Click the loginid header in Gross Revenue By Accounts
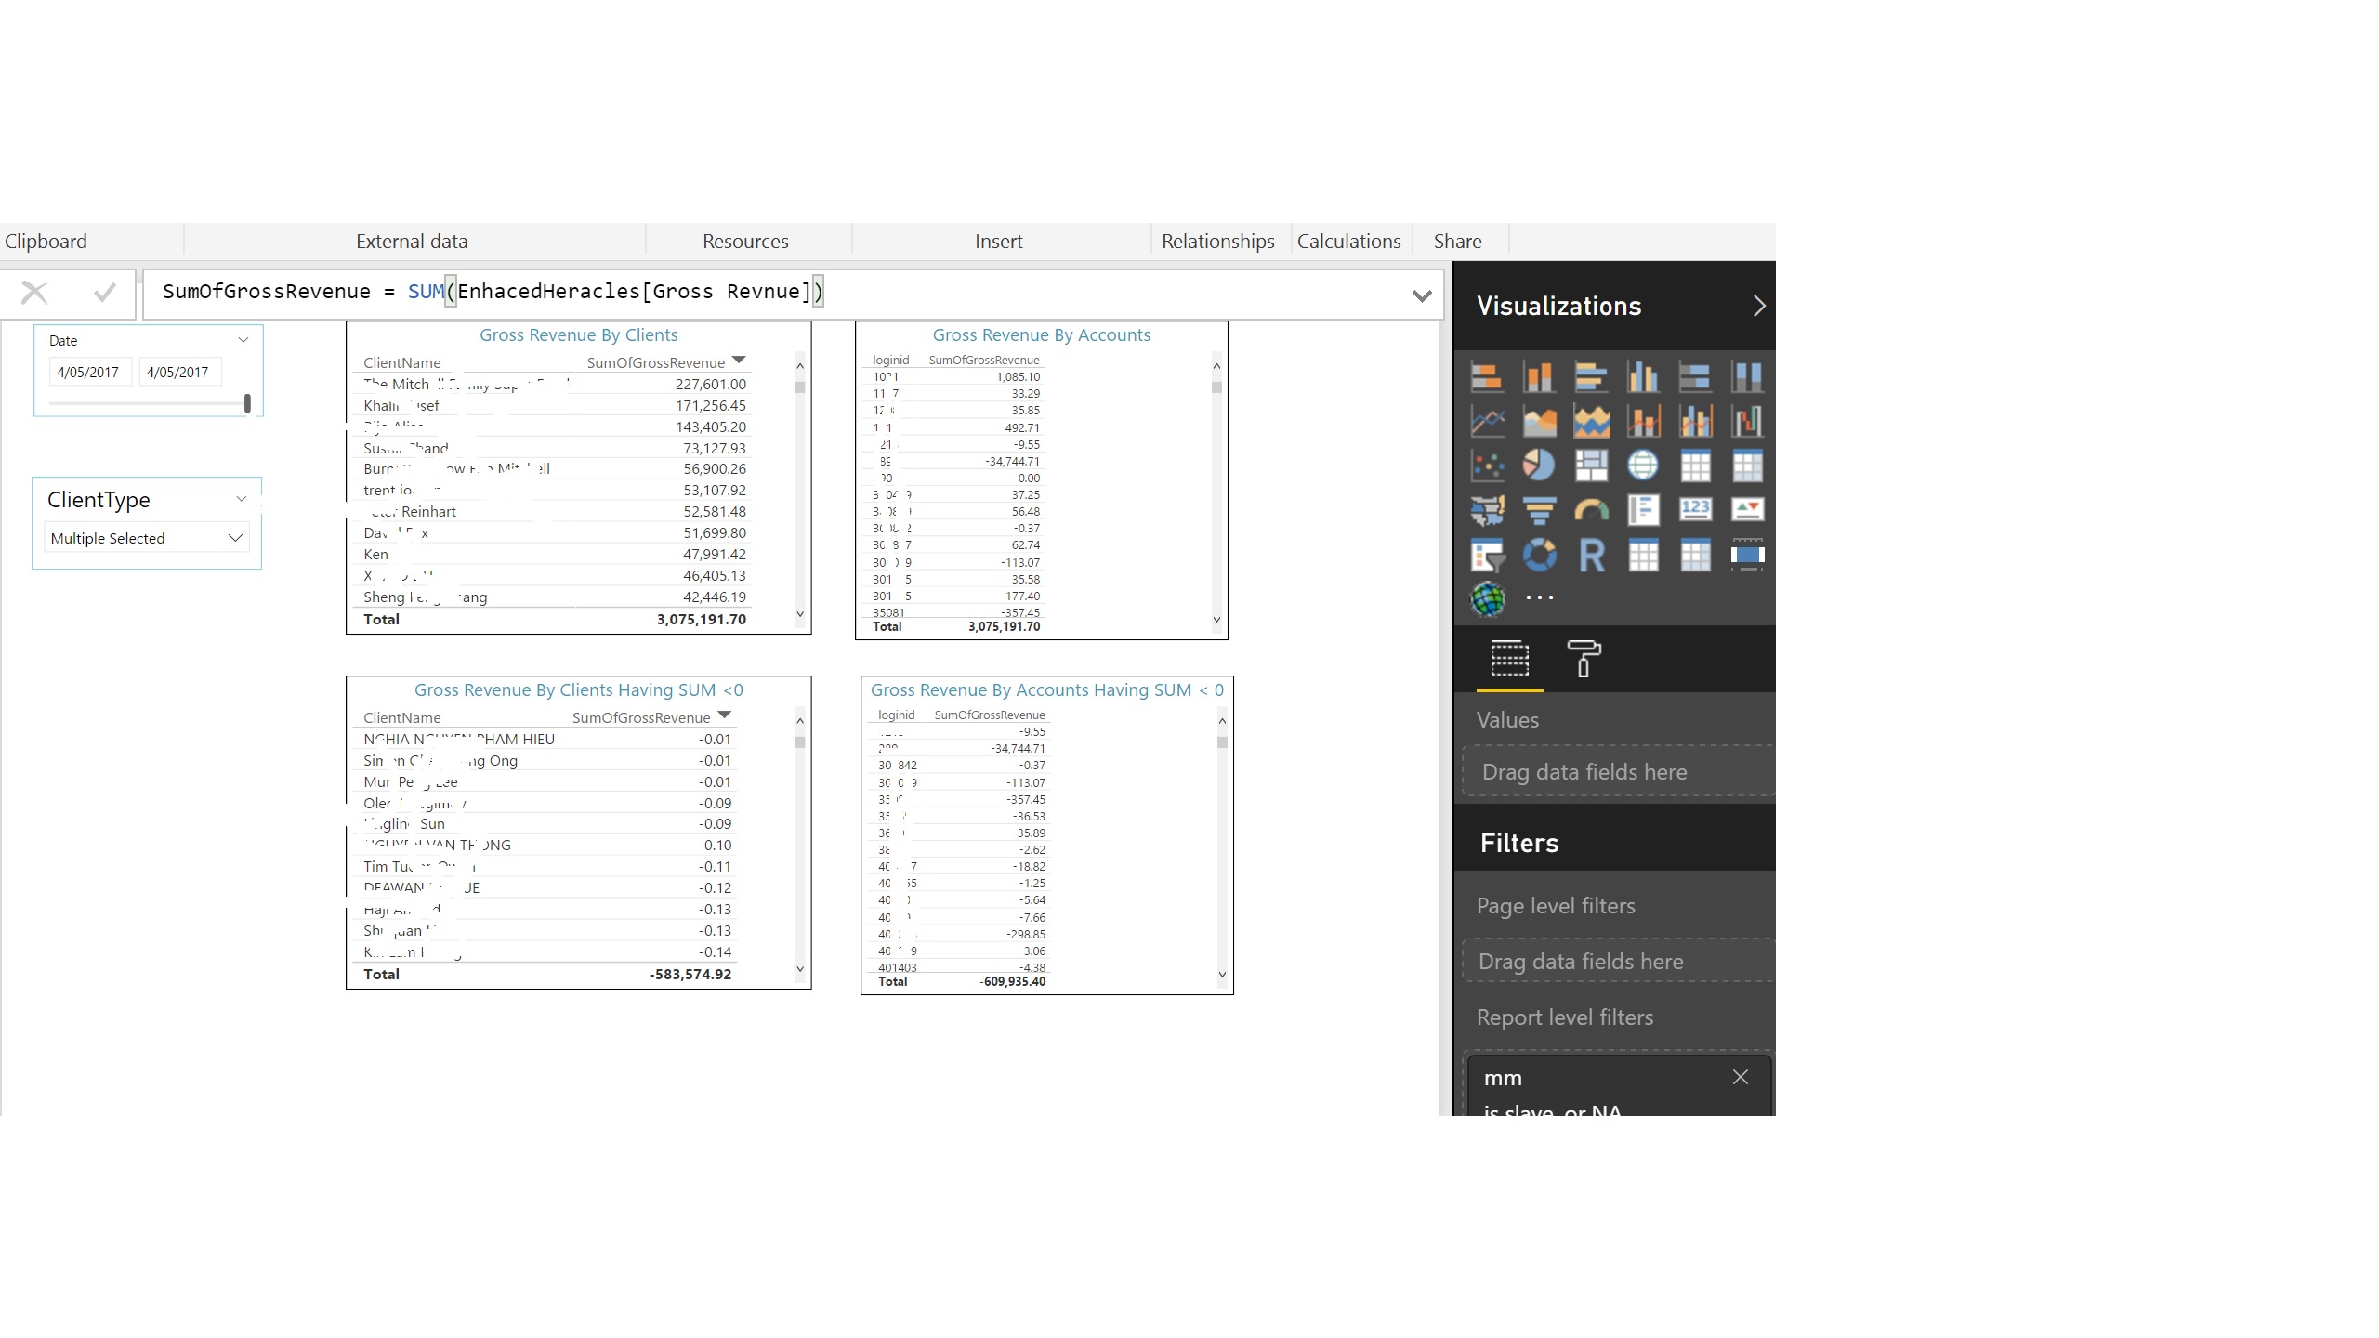Viewport: 2379px width, 1338px height. (890, 360)
